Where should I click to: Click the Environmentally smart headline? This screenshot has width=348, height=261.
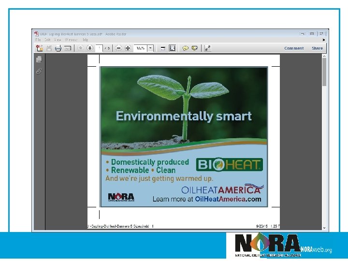184,116
